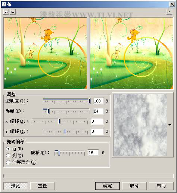This screenshot has height=193, width=177.
Task: Open the flyout arrow at top right
Action: (x=169, y=12)
